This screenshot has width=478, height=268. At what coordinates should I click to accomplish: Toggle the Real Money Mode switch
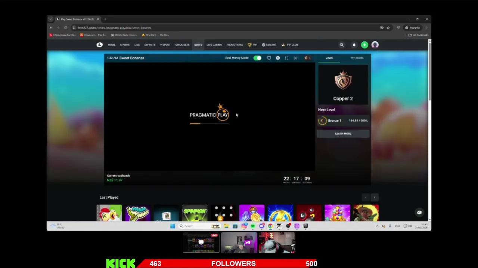257,58
